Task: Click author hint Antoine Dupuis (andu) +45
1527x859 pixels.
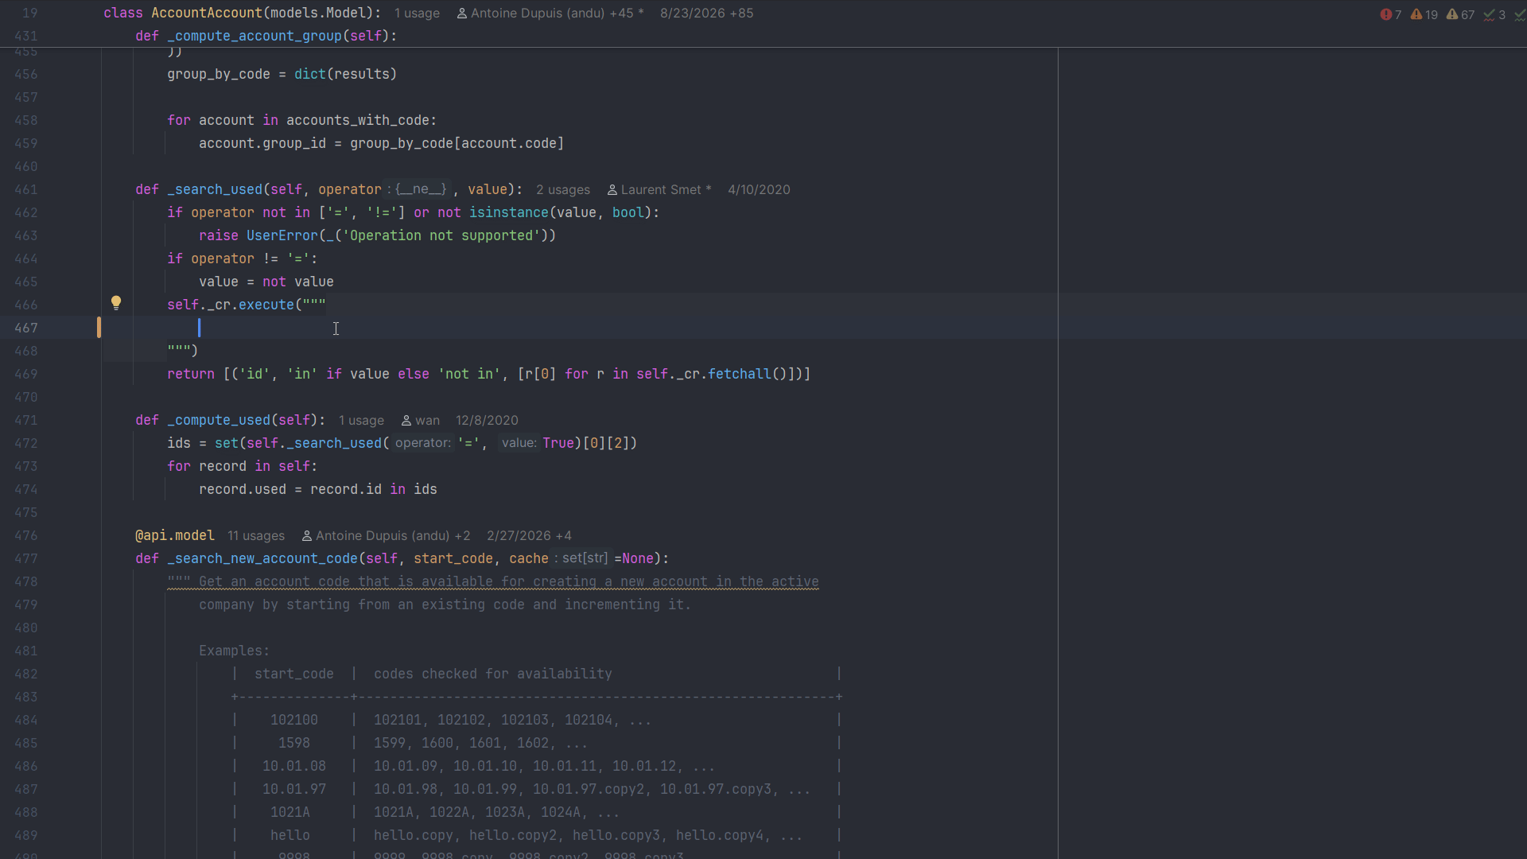Action: [x=550, y=14]
